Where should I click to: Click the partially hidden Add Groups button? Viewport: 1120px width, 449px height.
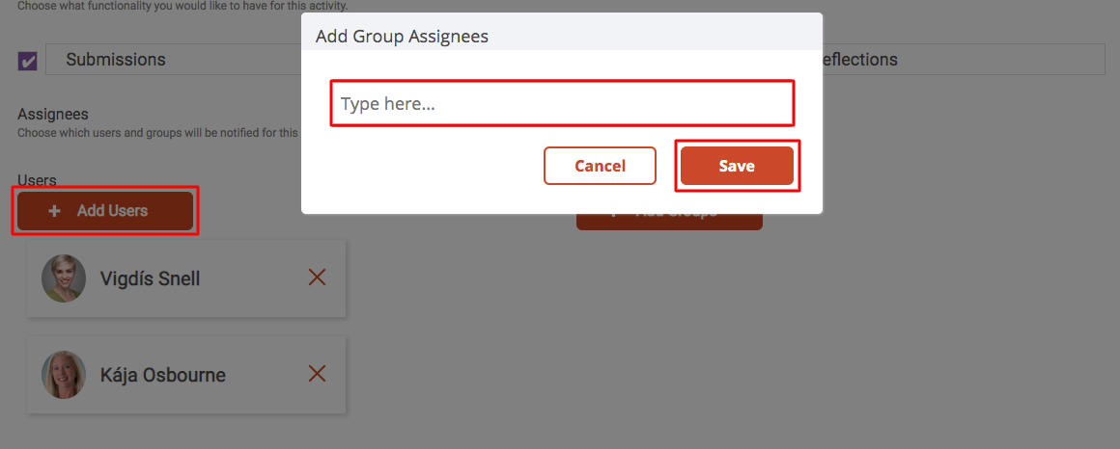(669, 222)
